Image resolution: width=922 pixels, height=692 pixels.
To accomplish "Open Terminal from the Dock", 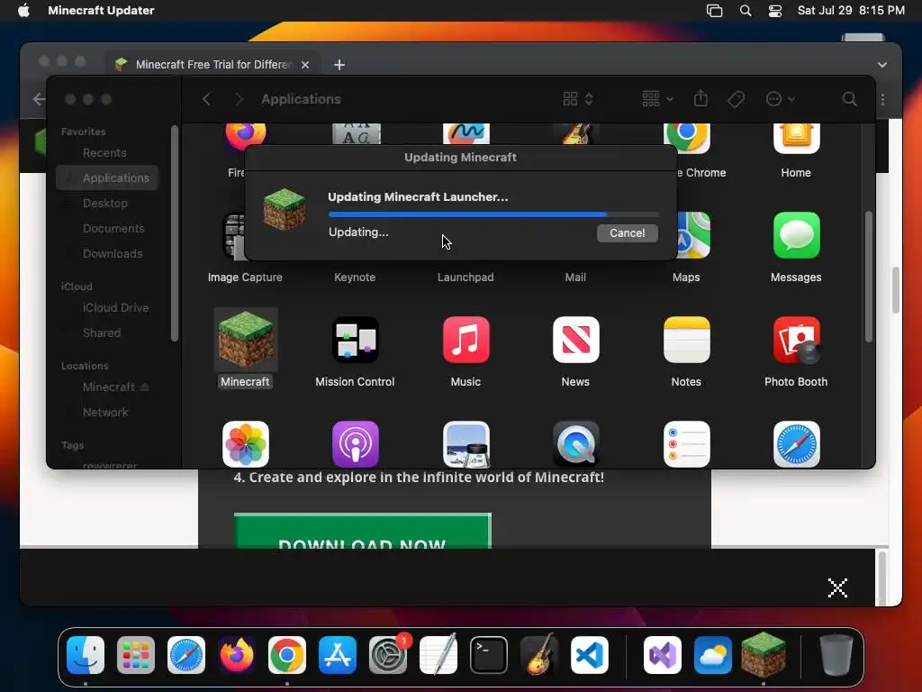I will [x=489, y=654].
